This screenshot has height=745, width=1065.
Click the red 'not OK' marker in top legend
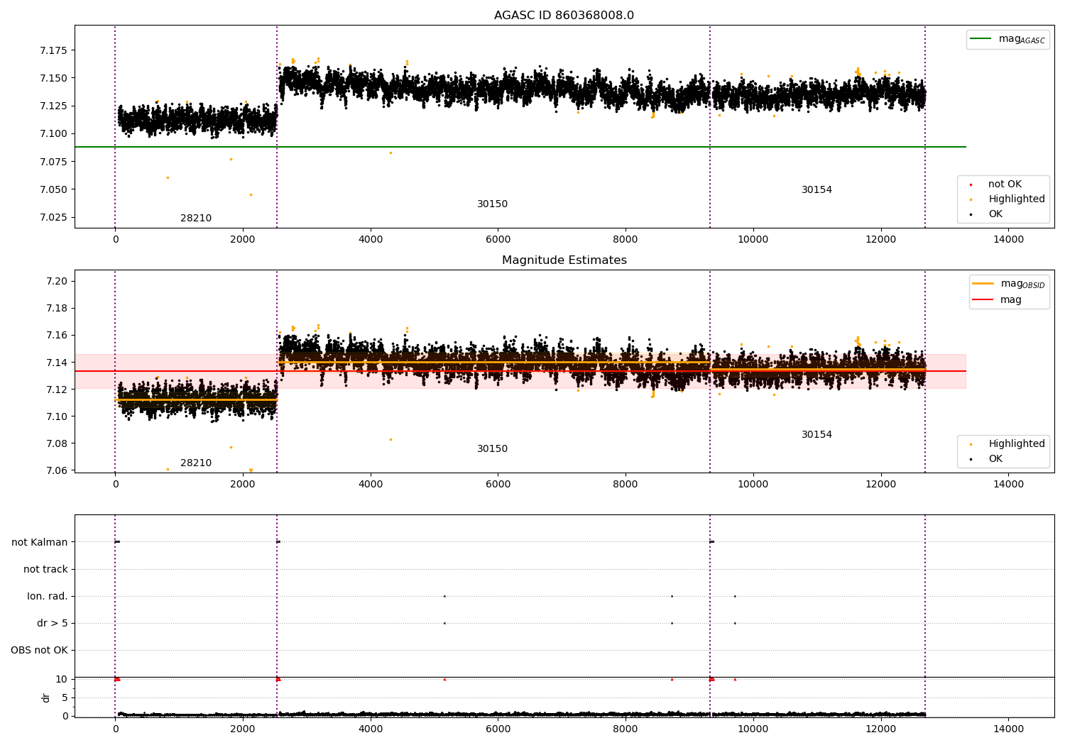[x=971, y=184]
